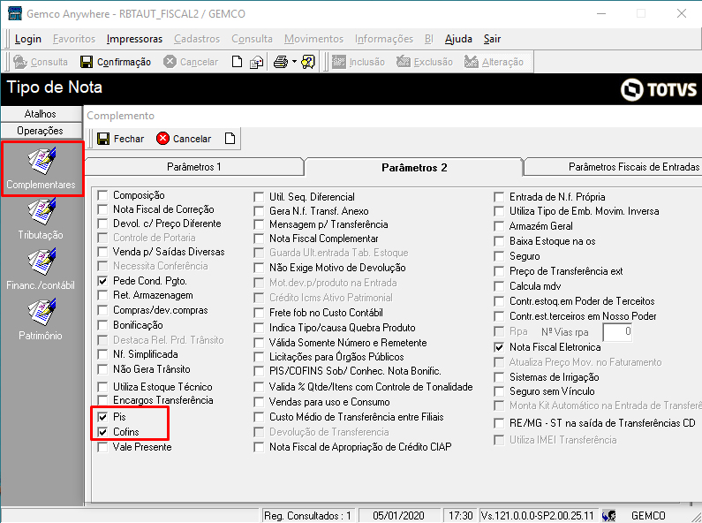Viewport: 702px width, 523px height.
Task: Open the Tributação sidebar icon
Action: coord(42,212)
